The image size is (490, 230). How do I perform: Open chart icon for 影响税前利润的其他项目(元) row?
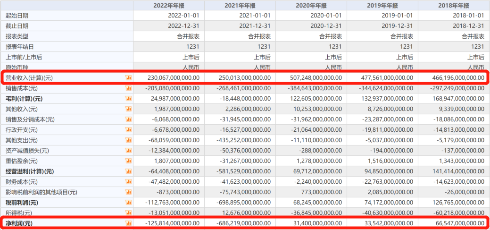click(x=128, y=192)
